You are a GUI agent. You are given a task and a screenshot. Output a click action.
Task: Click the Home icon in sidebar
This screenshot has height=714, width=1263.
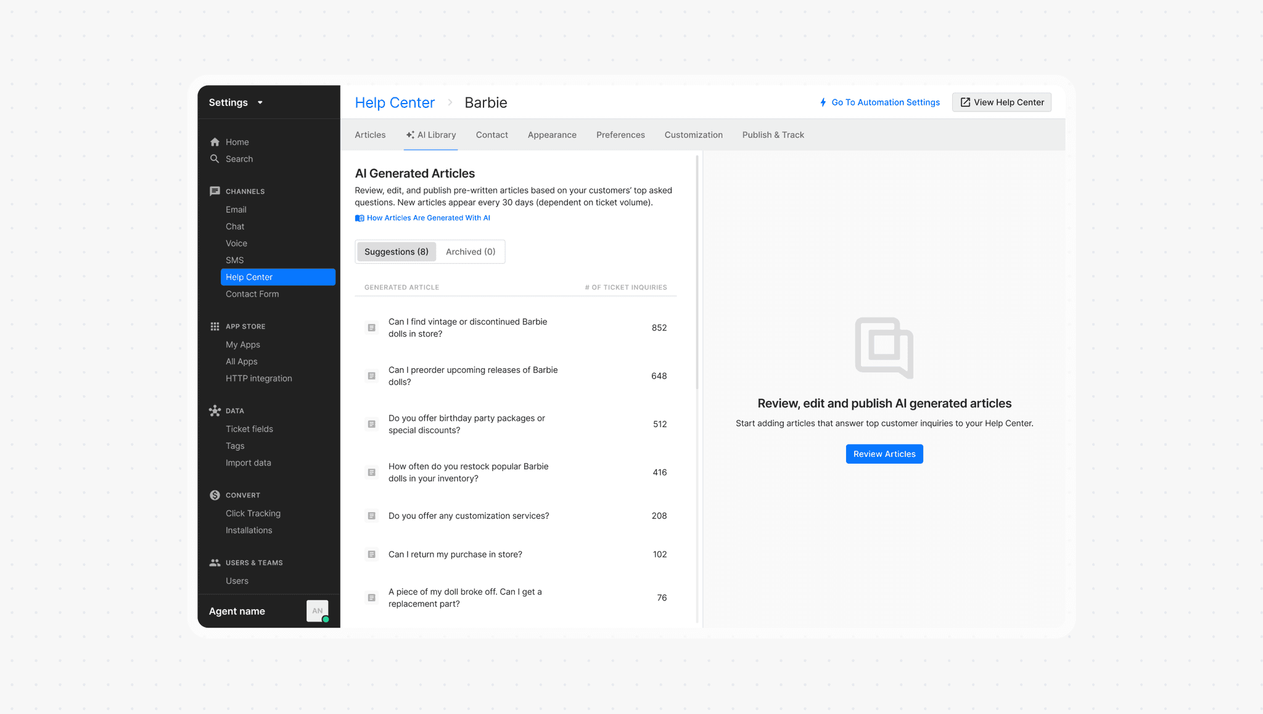click(215, 142)
